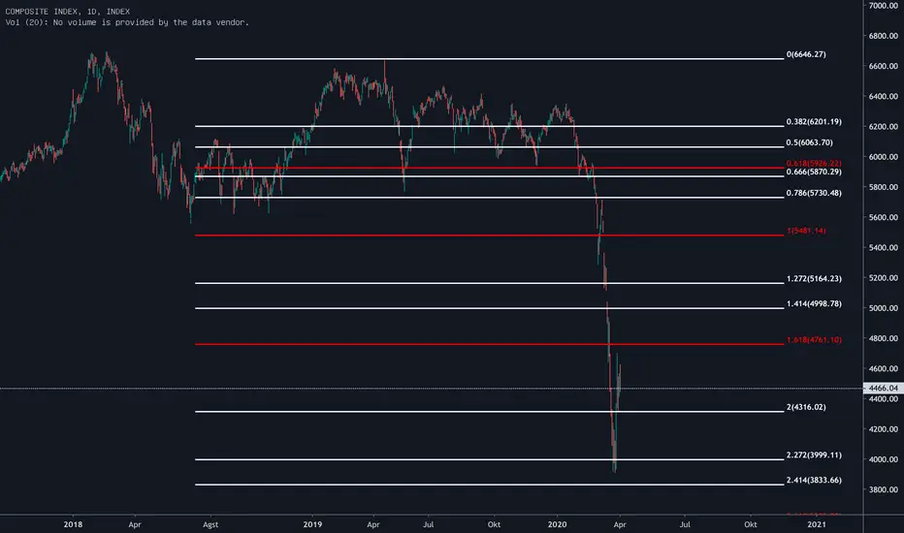Click the Agst label on time axis

210,524
